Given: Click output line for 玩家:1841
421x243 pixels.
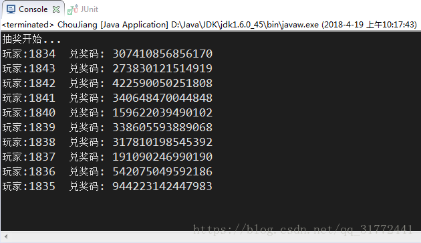Looking at the screenshot, I should 108,98.
